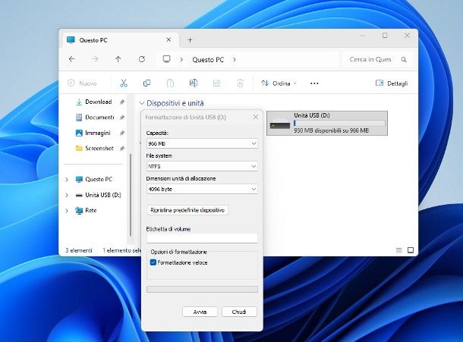Open new tab with plus icon
The width and height of the screenshot is (463, 342).
pos(190,39)
